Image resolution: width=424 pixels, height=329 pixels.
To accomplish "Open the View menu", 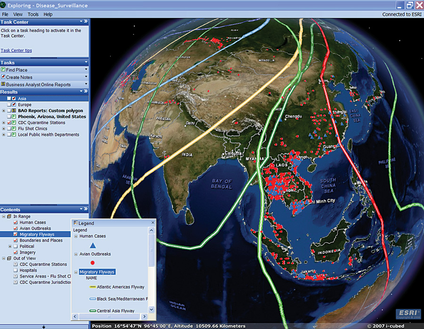I will pos(18,14).
